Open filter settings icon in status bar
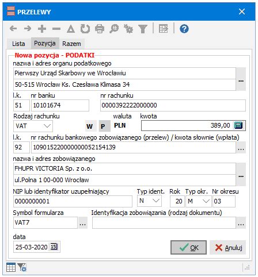 tap(22, 267)
